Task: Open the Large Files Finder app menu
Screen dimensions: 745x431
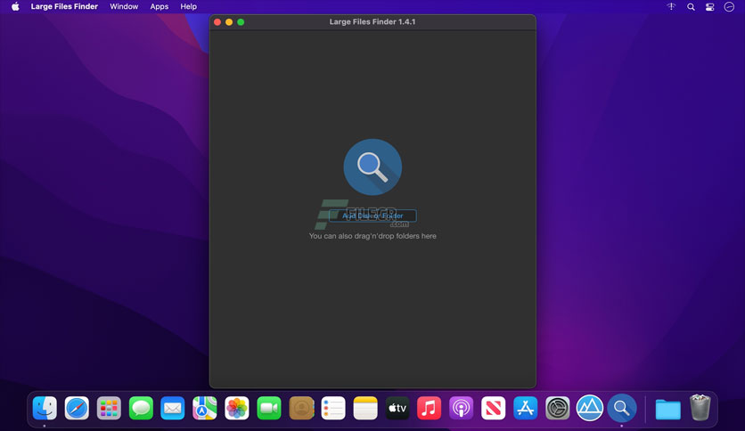Action: tap(64, 6)
